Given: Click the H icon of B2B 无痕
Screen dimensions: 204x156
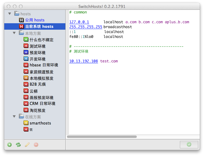Looking at the screenshot, I should (x=26, y=84).
